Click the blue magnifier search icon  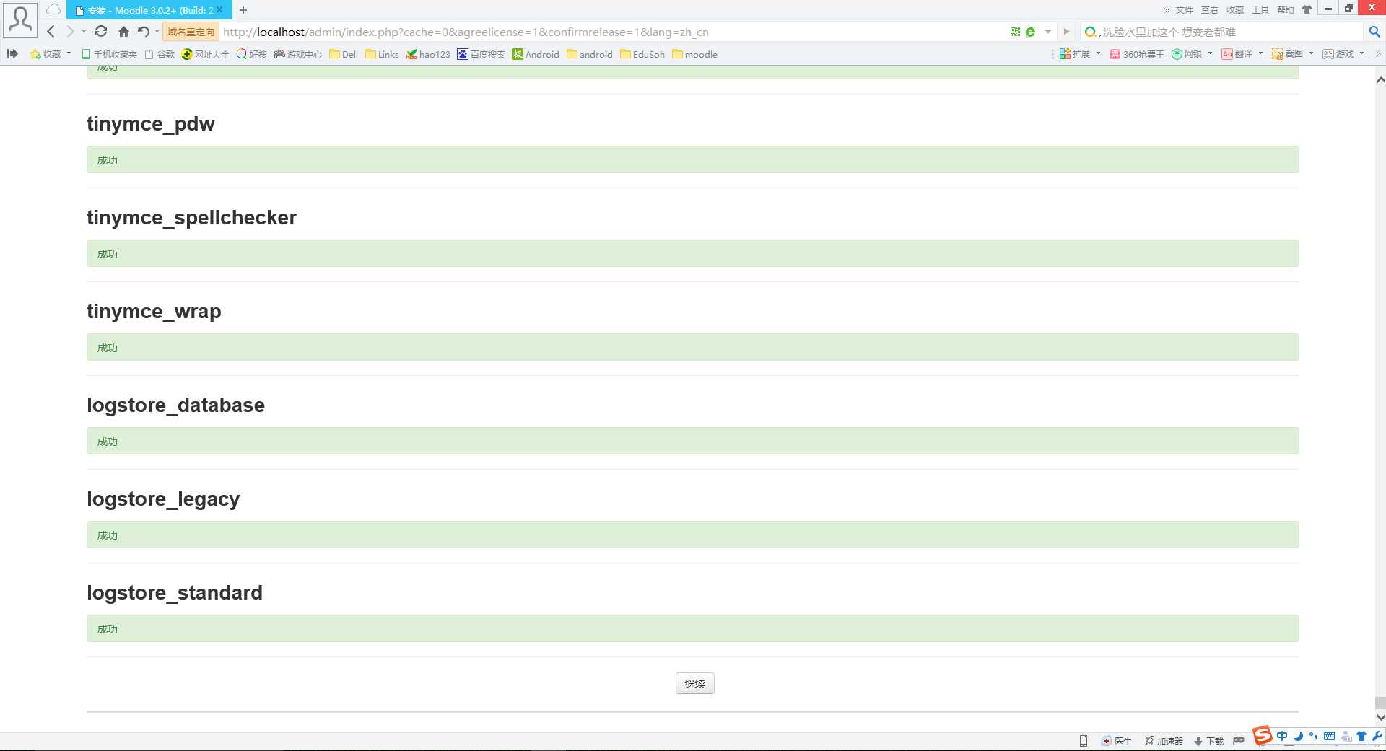pyautogui.click(x=1374, y=32)
